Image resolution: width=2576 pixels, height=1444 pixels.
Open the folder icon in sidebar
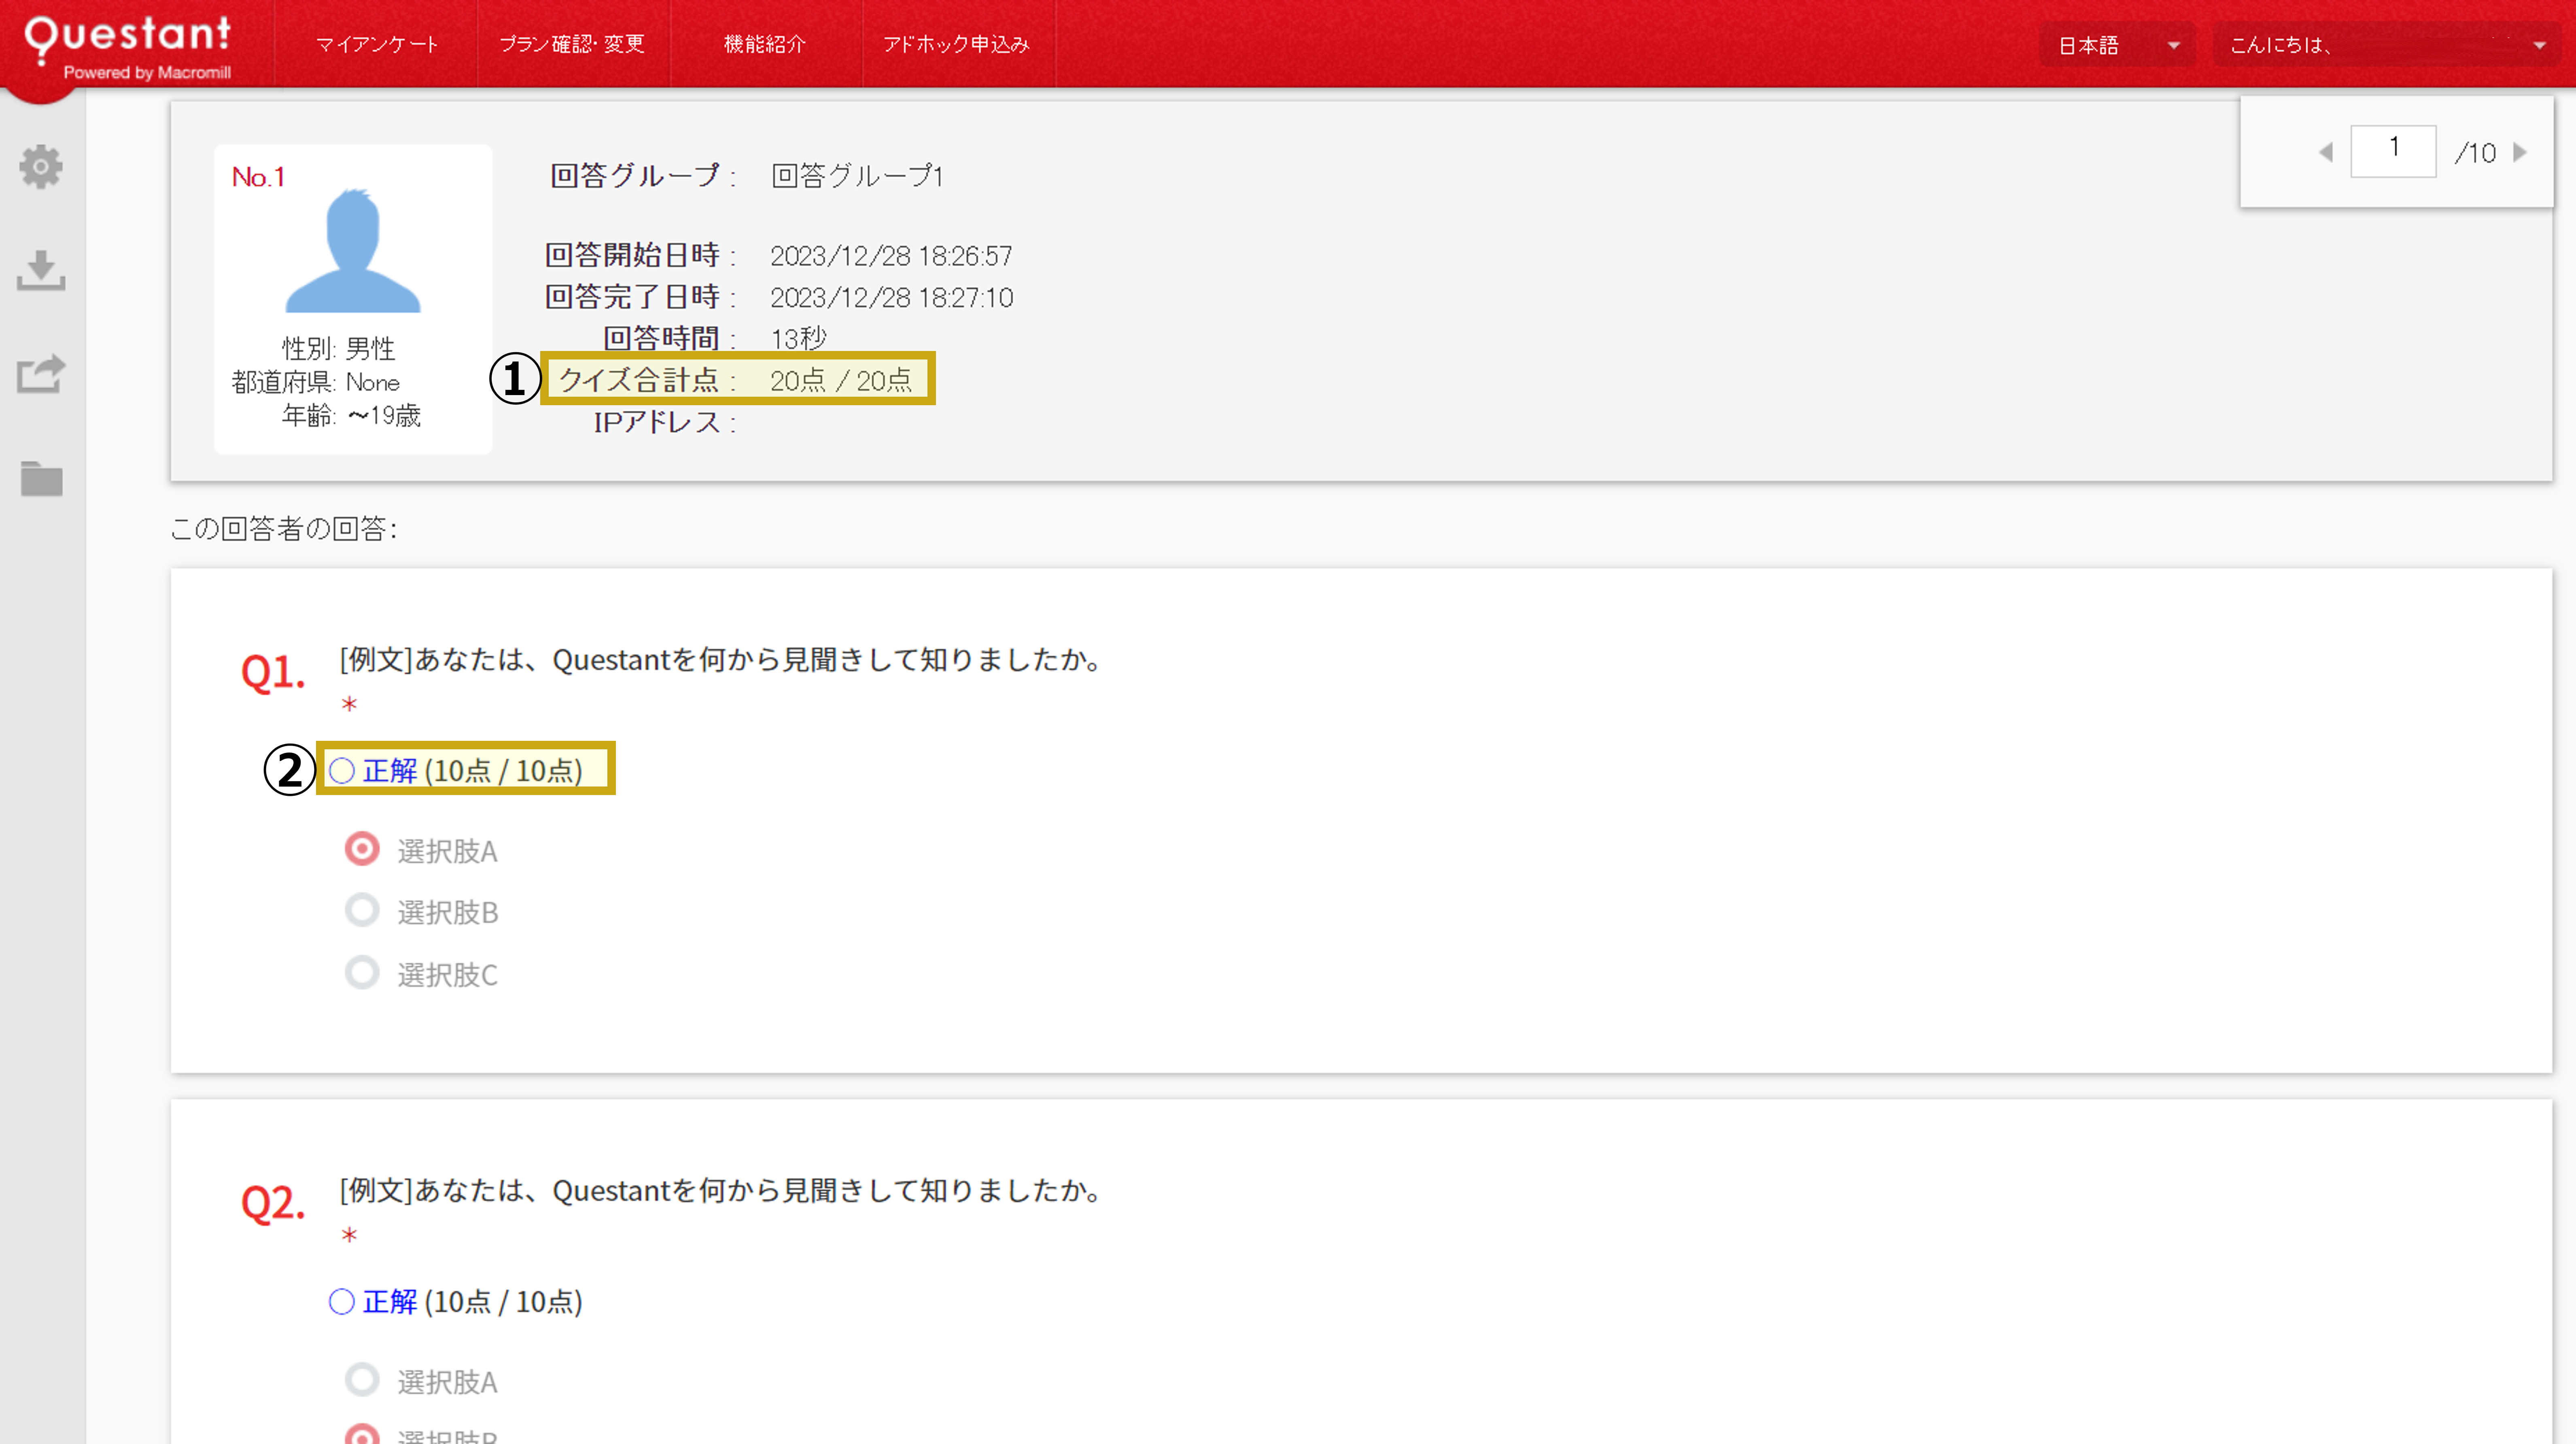[41, 479]
